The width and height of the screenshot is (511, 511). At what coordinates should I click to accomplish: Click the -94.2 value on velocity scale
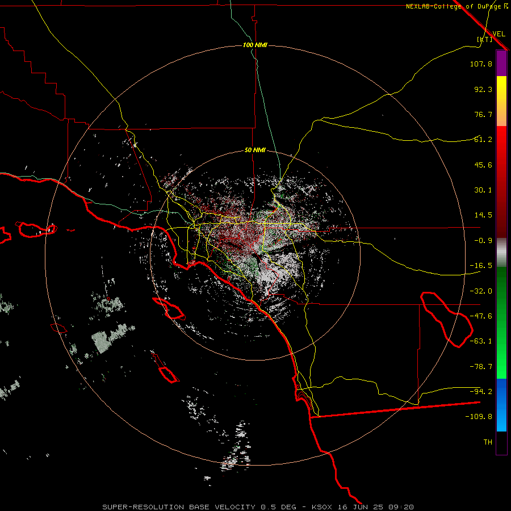pyautogui.click(x=481, y=391)
